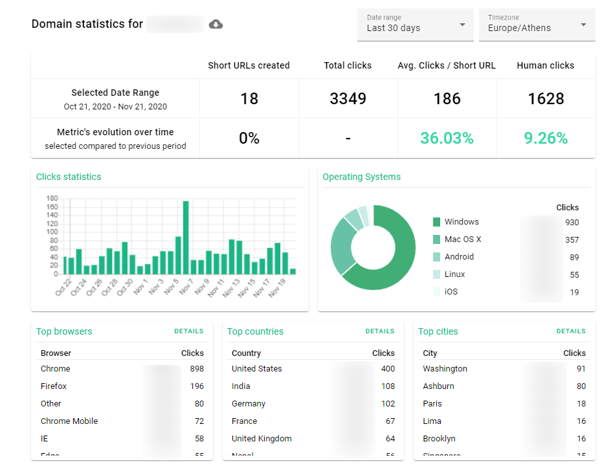
Task: Expand the Date range chevron arrow
Action: pyautogui.click(x=462, y=25)
